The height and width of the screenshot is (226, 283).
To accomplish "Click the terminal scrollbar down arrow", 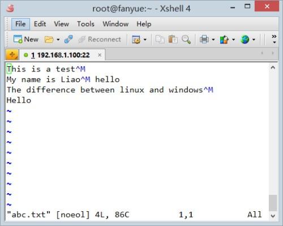I will coord(273,216).
